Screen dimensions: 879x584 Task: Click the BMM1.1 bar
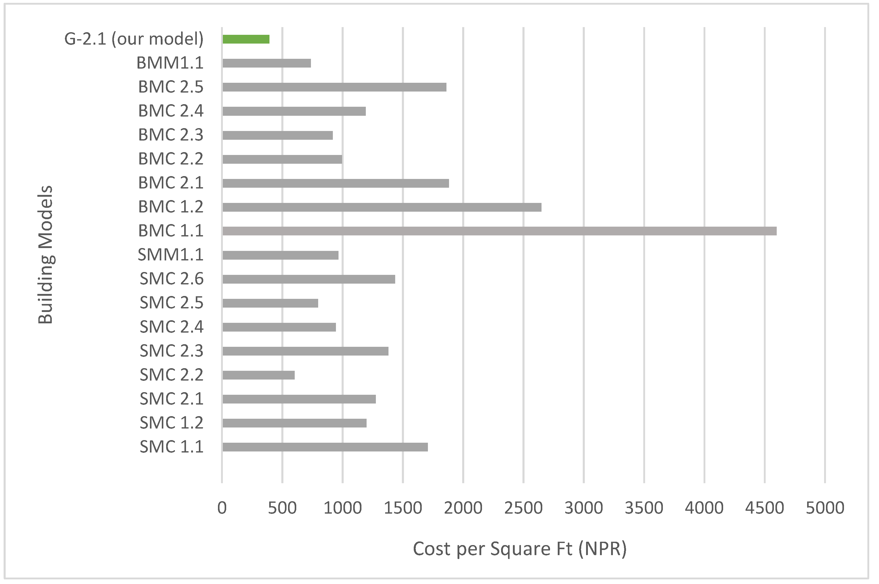point(266,63)
